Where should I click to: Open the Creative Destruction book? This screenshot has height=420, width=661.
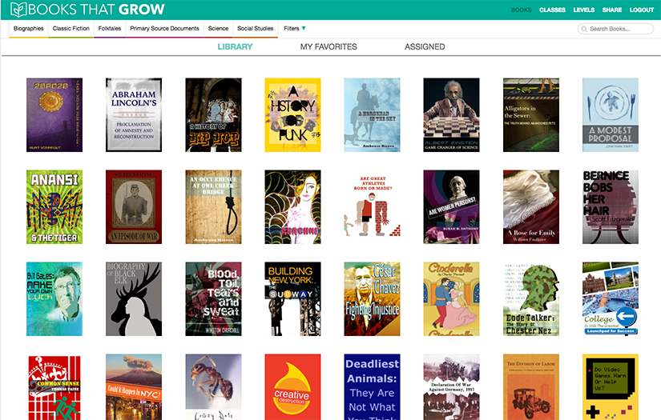[x=292, y=387]
